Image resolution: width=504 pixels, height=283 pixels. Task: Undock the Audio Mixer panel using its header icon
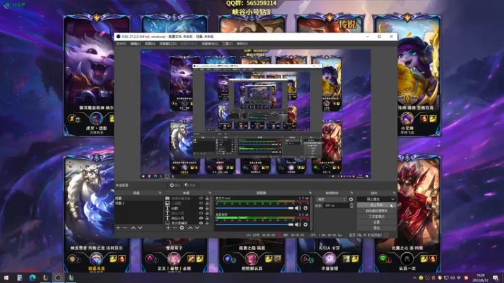point(310,193)
